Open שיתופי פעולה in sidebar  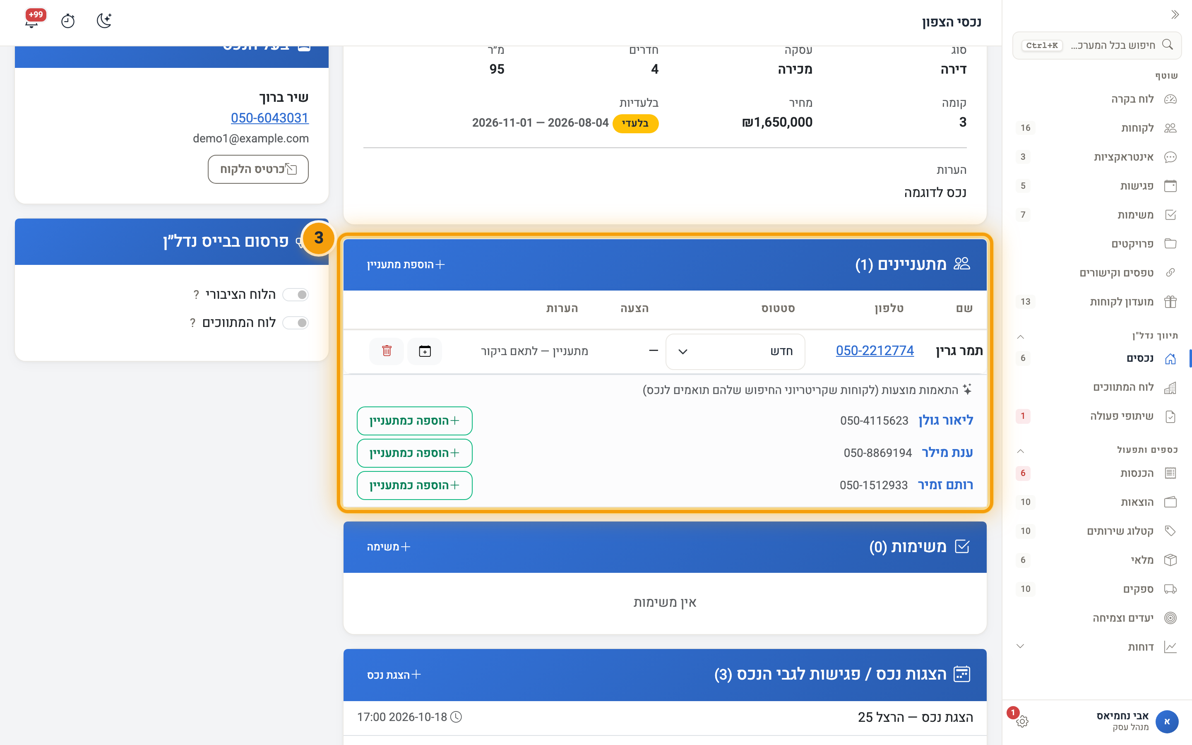tap(1097, 416)
